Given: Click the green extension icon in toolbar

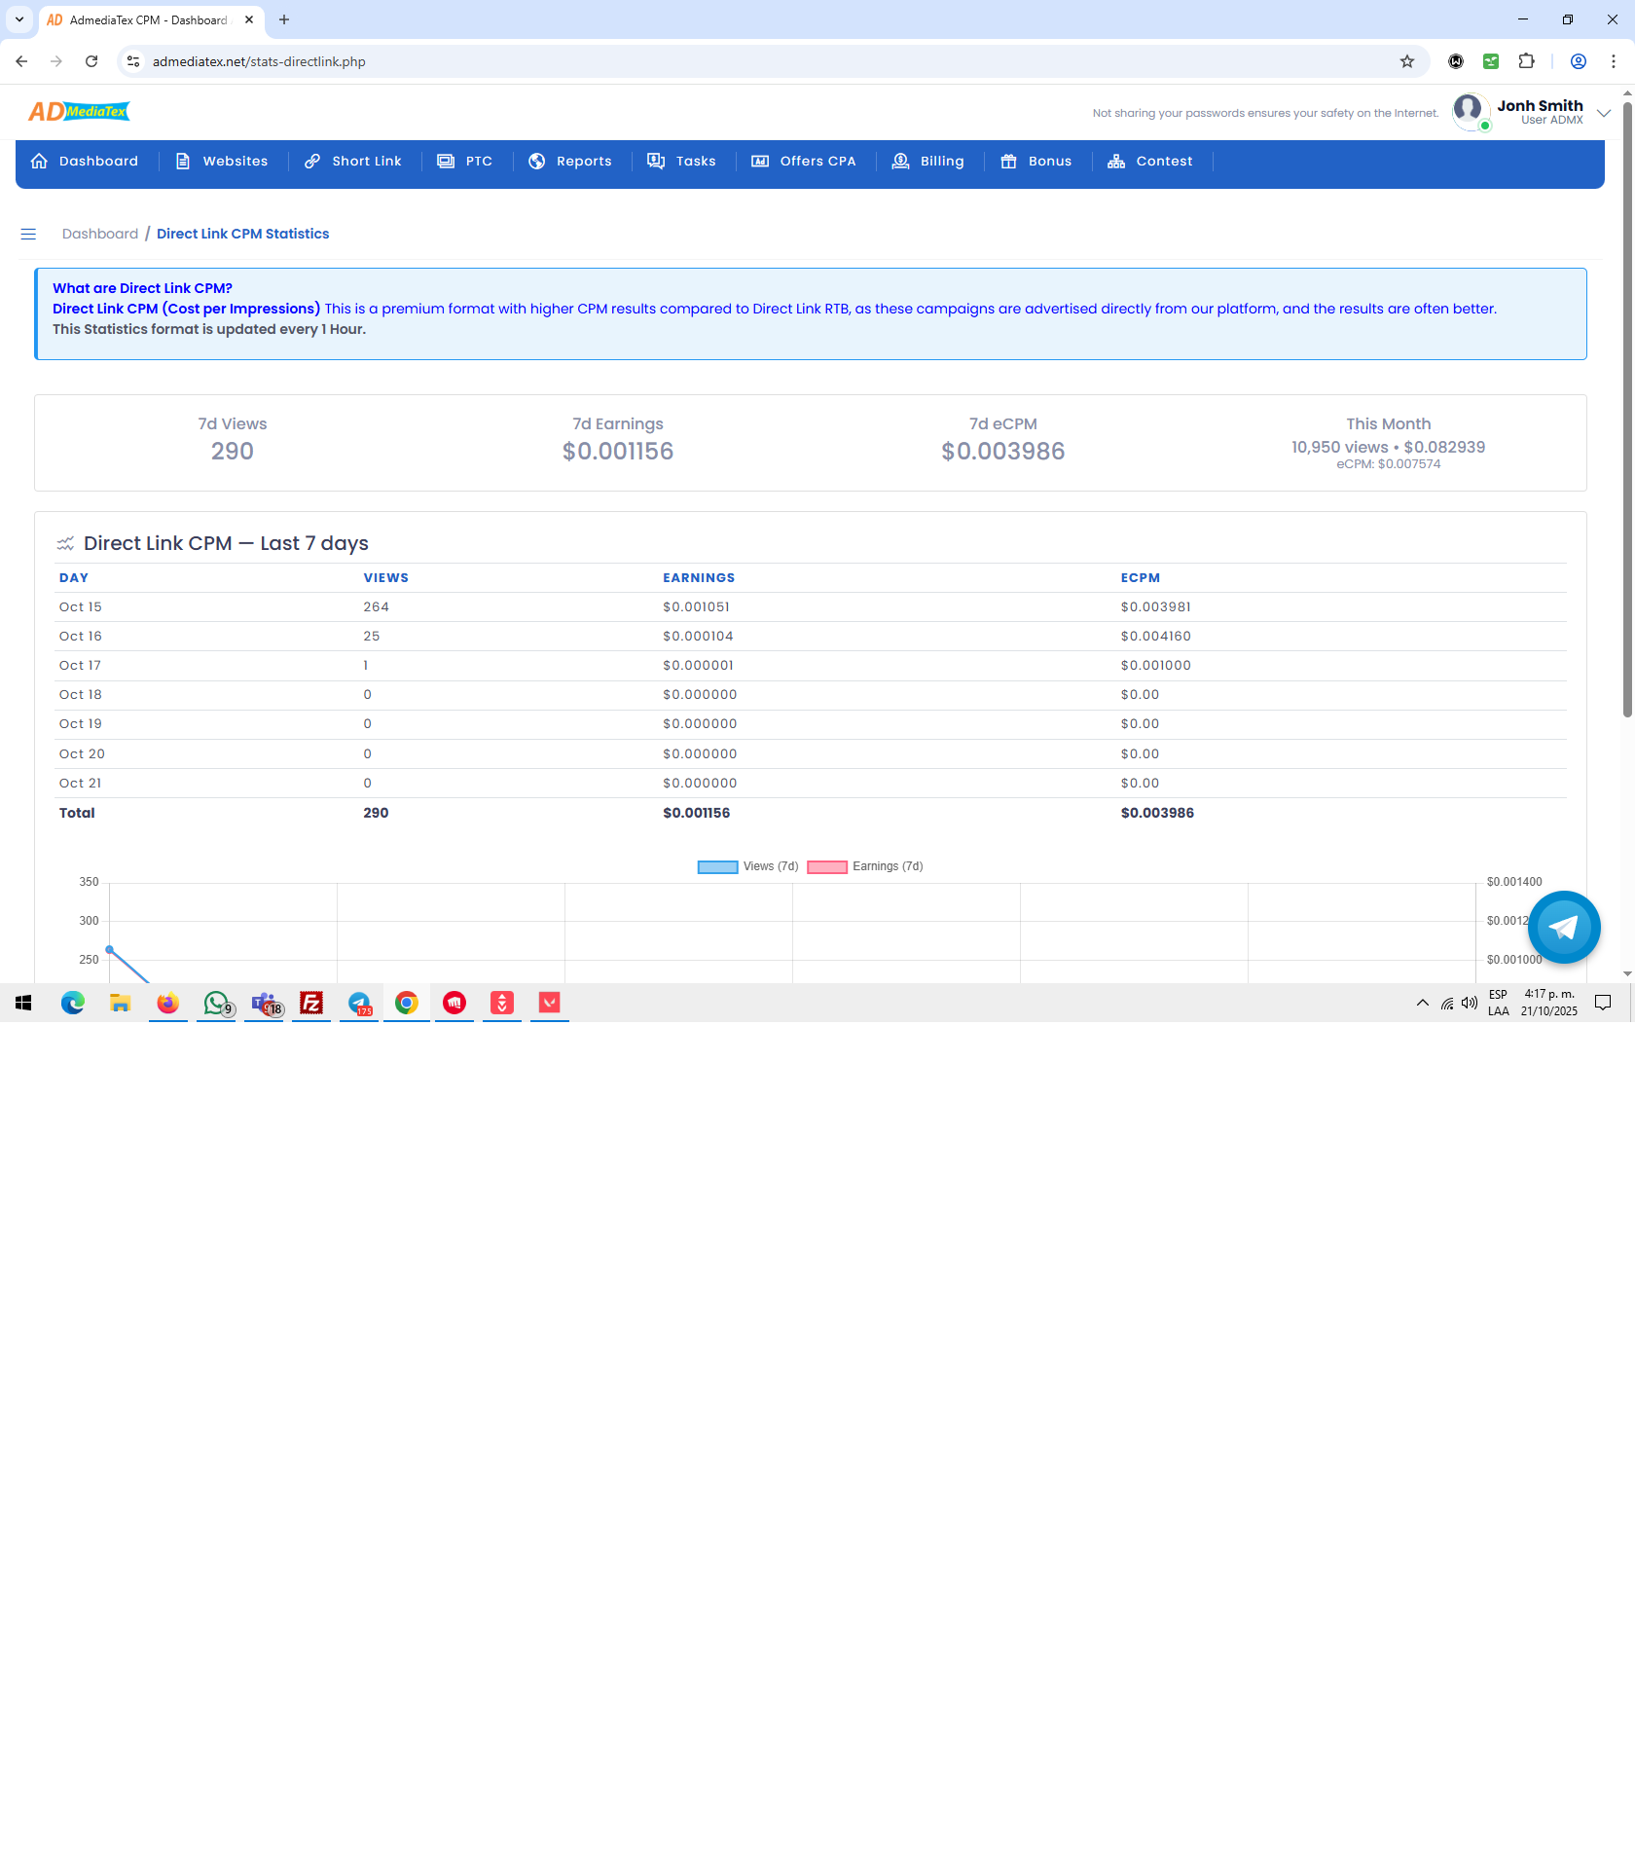Looking at the screenshot, I should (x=1491, y=61).
